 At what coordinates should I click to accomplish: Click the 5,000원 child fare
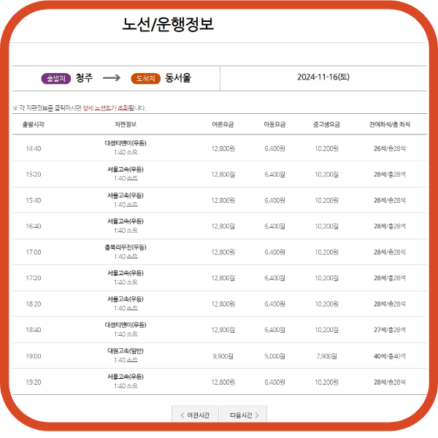click(x=274, y=356)
